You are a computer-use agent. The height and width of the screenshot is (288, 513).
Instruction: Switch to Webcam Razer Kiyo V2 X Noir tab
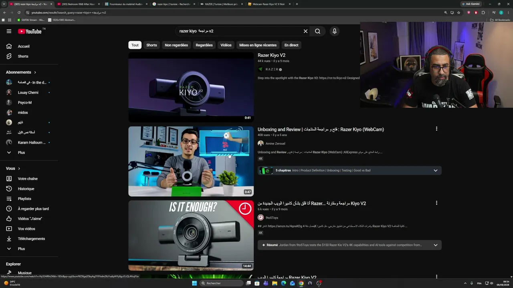coord(269,4)
